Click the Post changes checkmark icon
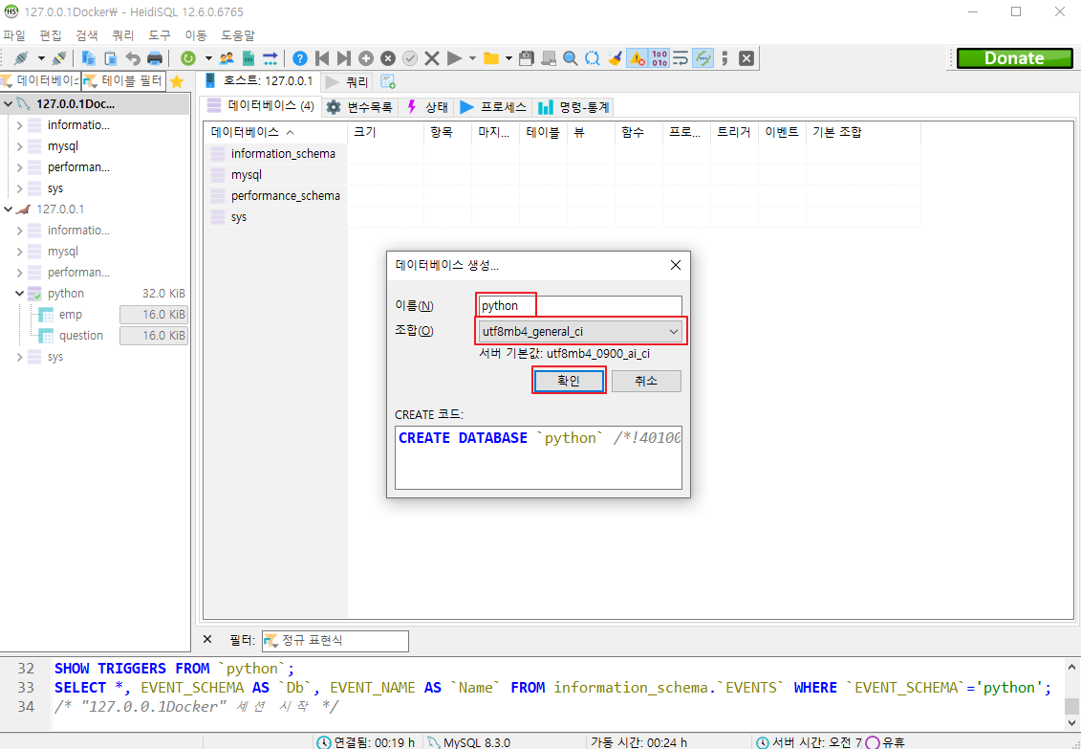This screenshot has height=749, width=1081. point(410,58)
